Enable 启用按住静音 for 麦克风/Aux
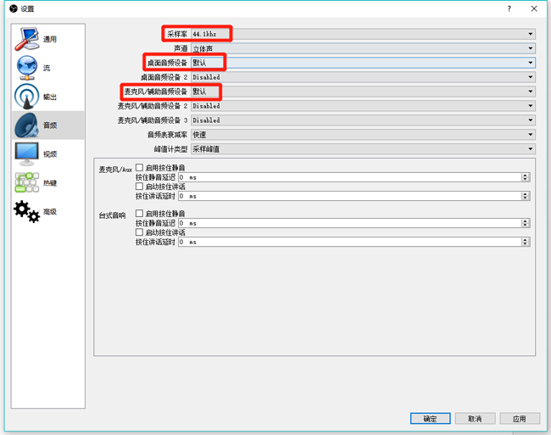Screen dimensions: 551x435 139,168
